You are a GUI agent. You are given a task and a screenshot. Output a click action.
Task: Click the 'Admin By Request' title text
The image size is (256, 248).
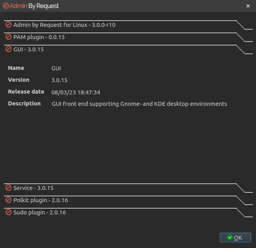coord(34,6)
